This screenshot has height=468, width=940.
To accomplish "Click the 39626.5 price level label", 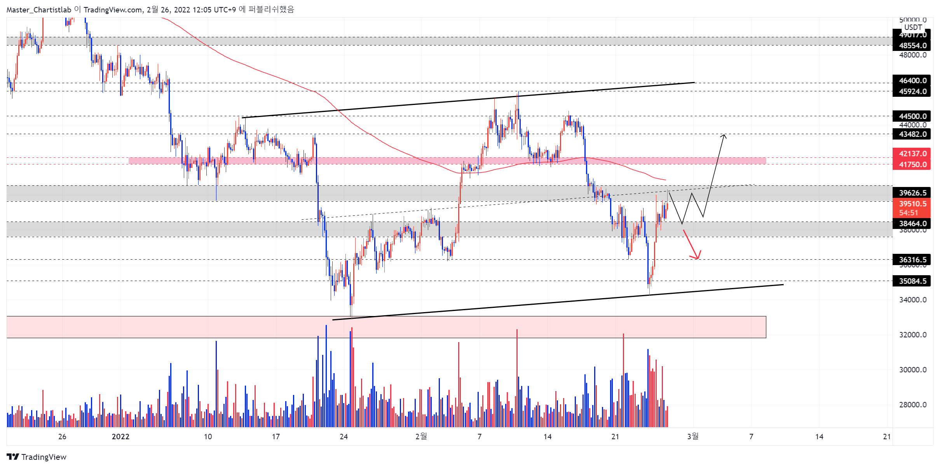I will pyautogui.click(x=912, y=193).
